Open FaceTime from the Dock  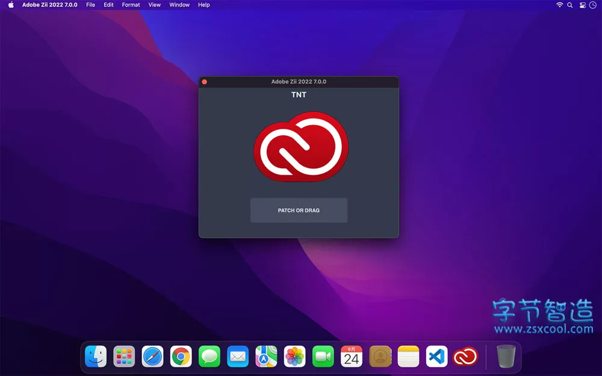click(x=323, y=356)
